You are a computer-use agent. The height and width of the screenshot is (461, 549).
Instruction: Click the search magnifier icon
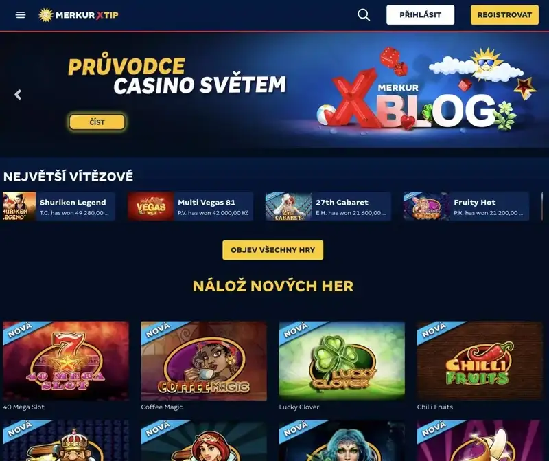[x=364, y=15]
